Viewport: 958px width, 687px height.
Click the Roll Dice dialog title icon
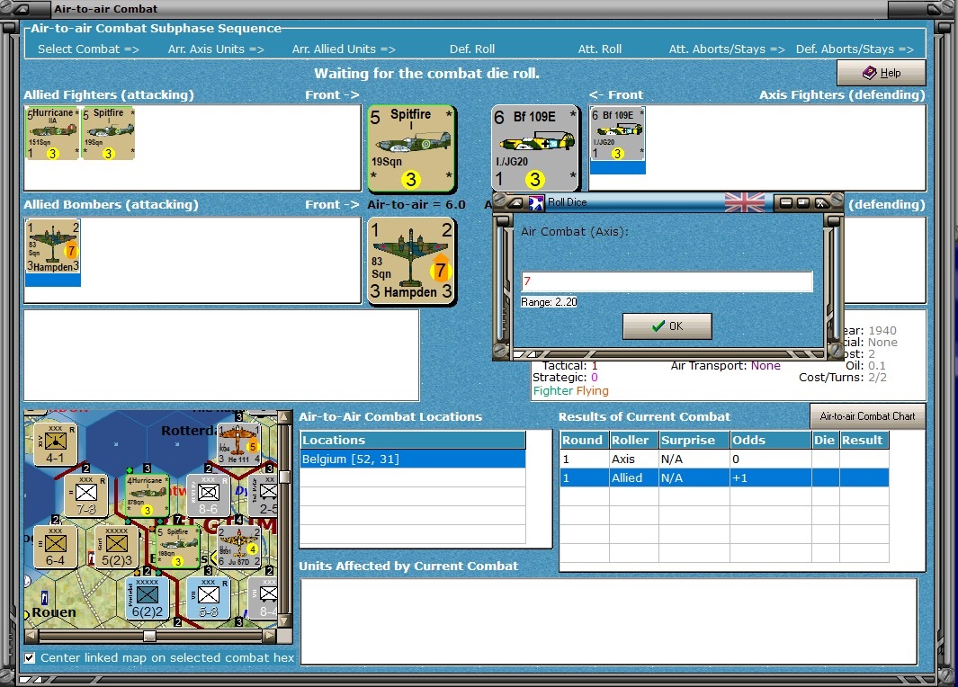536,203
